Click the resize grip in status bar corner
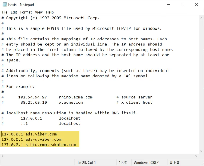This screenshot has width=204, height=166. point(202,164)
